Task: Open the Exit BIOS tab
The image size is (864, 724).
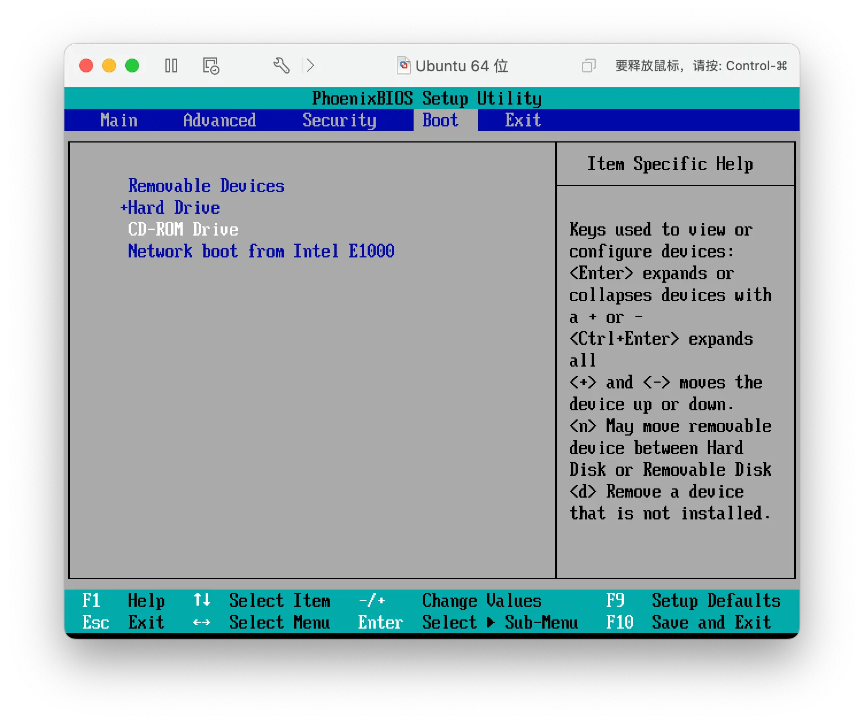Action: [x=523, y=120]
